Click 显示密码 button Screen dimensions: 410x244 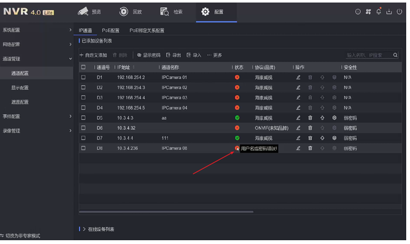(x=148, y=55)
